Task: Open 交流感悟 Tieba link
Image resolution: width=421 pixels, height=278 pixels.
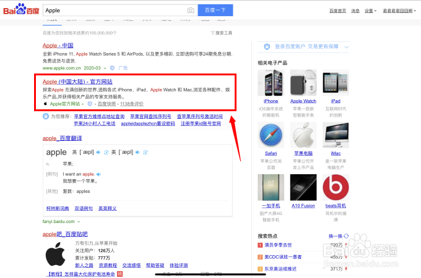Action: (131, 265)
